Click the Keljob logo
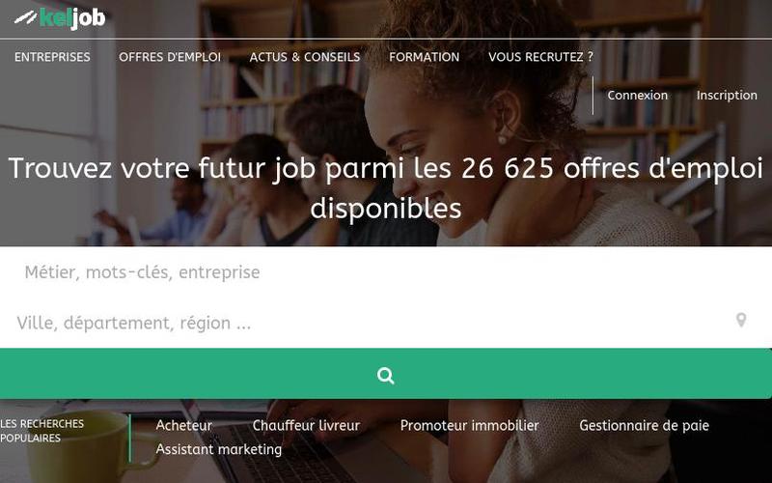Image resolution: width=772 pixels, height=483 pixels. pyautogui.click(x=60, y=18)
